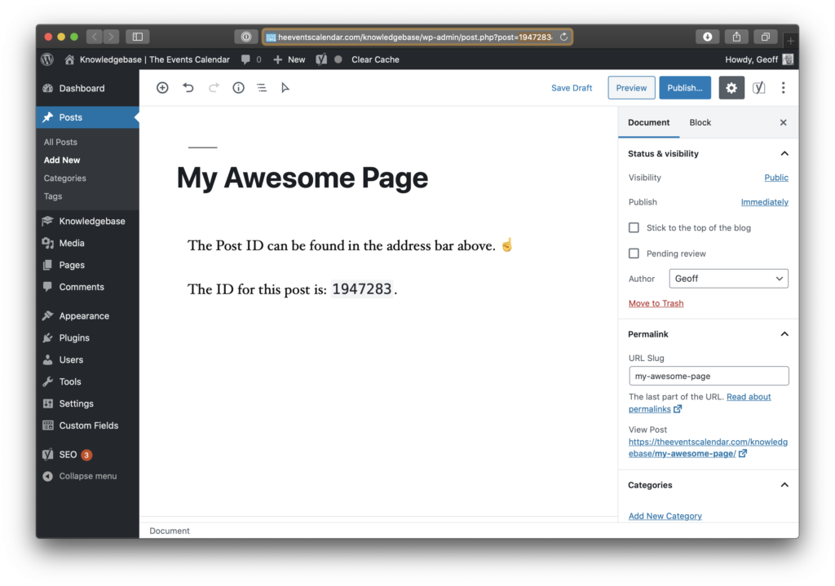Show browser tab overview icon

[765, 37]
